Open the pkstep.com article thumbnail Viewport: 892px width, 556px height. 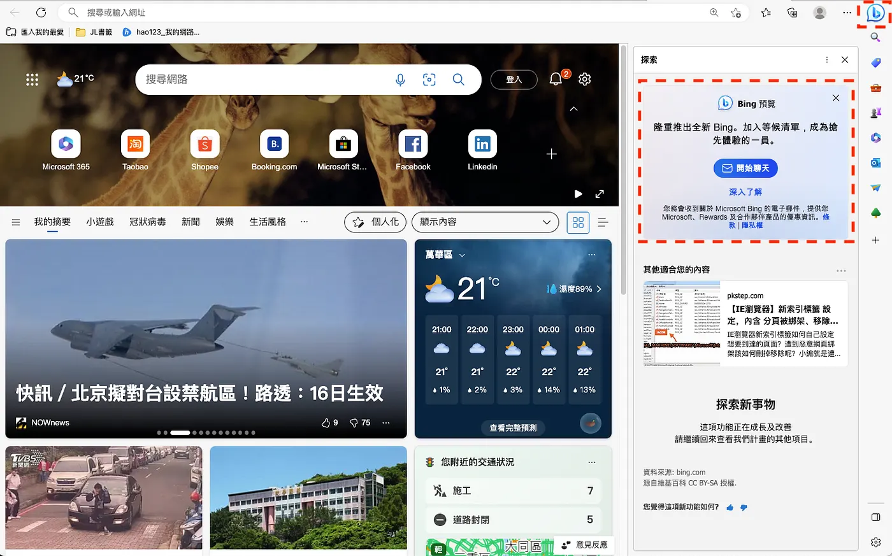[x=682, y=324]
